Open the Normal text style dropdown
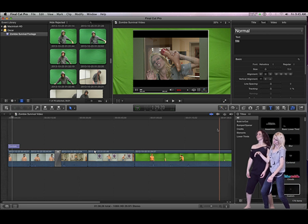308x224 pixels. tap(268, 31)
